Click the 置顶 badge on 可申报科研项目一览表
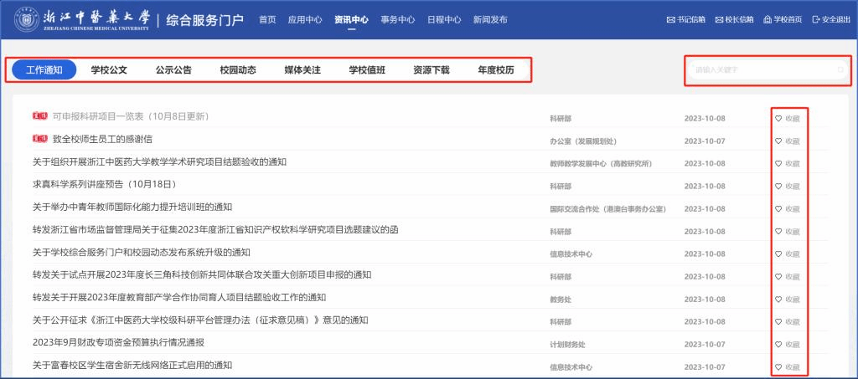Screen dimensions: 858x379 pos(39,116)
